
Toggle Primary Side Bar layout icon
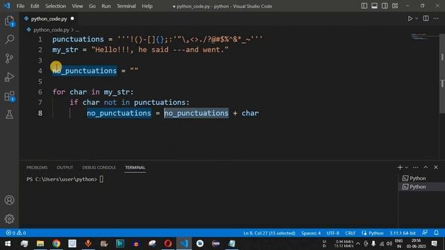click(364, 6)
